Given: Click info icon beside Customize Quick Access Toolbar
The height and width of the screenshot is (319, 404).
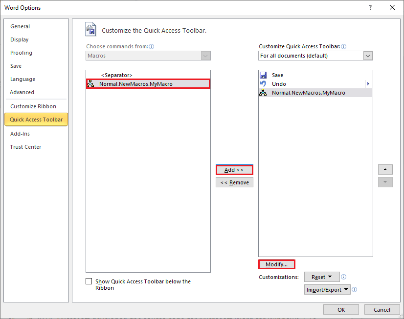Looking at the screenshot, I should tap(344, 46).
